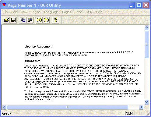Open the View menu
This screenshot has height=117, width=151.
click(x=24, y=12)
